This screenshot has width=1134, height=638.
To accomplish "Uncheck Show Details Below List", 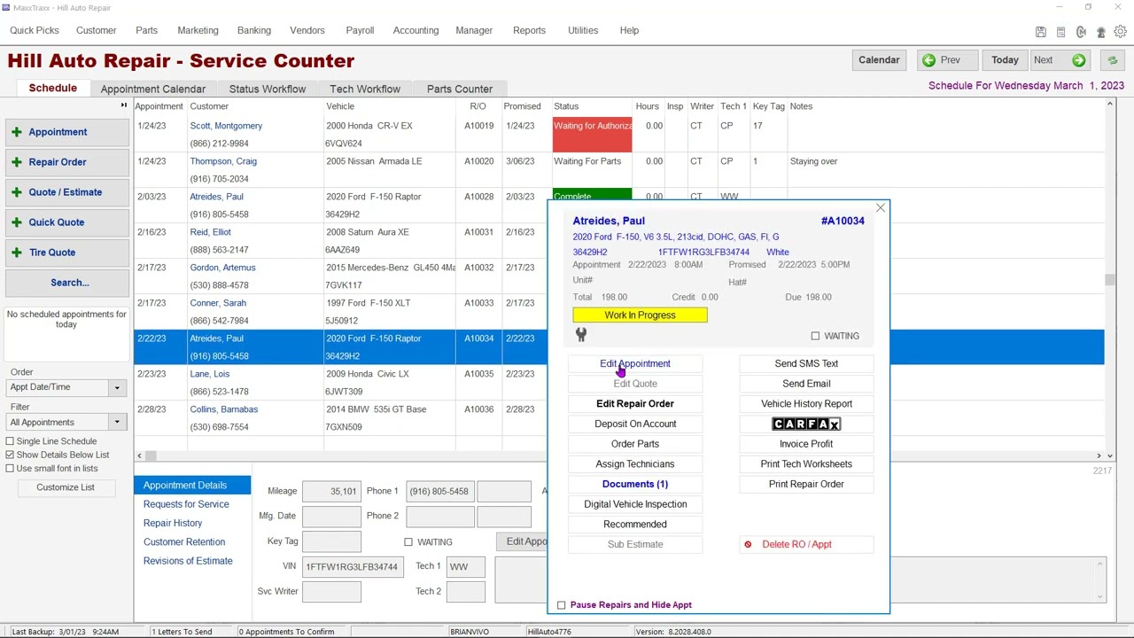I will point(10,455).
